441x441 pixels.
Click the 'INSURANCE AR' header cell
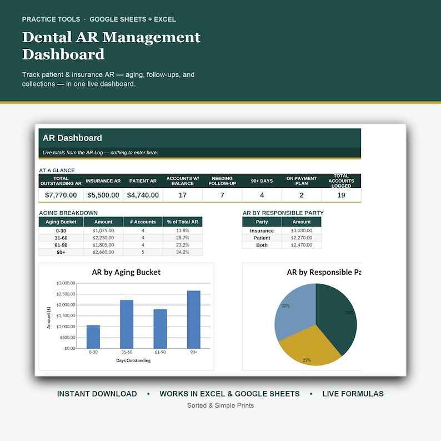pyautogui.click(x=103, y=181)
